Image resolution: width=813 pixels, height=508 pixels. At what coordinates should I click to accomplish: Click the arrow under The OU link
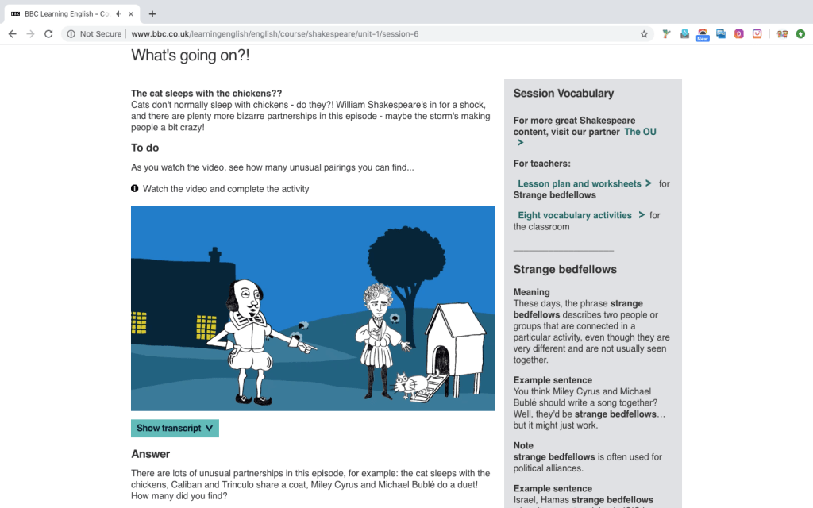point(520,143)
